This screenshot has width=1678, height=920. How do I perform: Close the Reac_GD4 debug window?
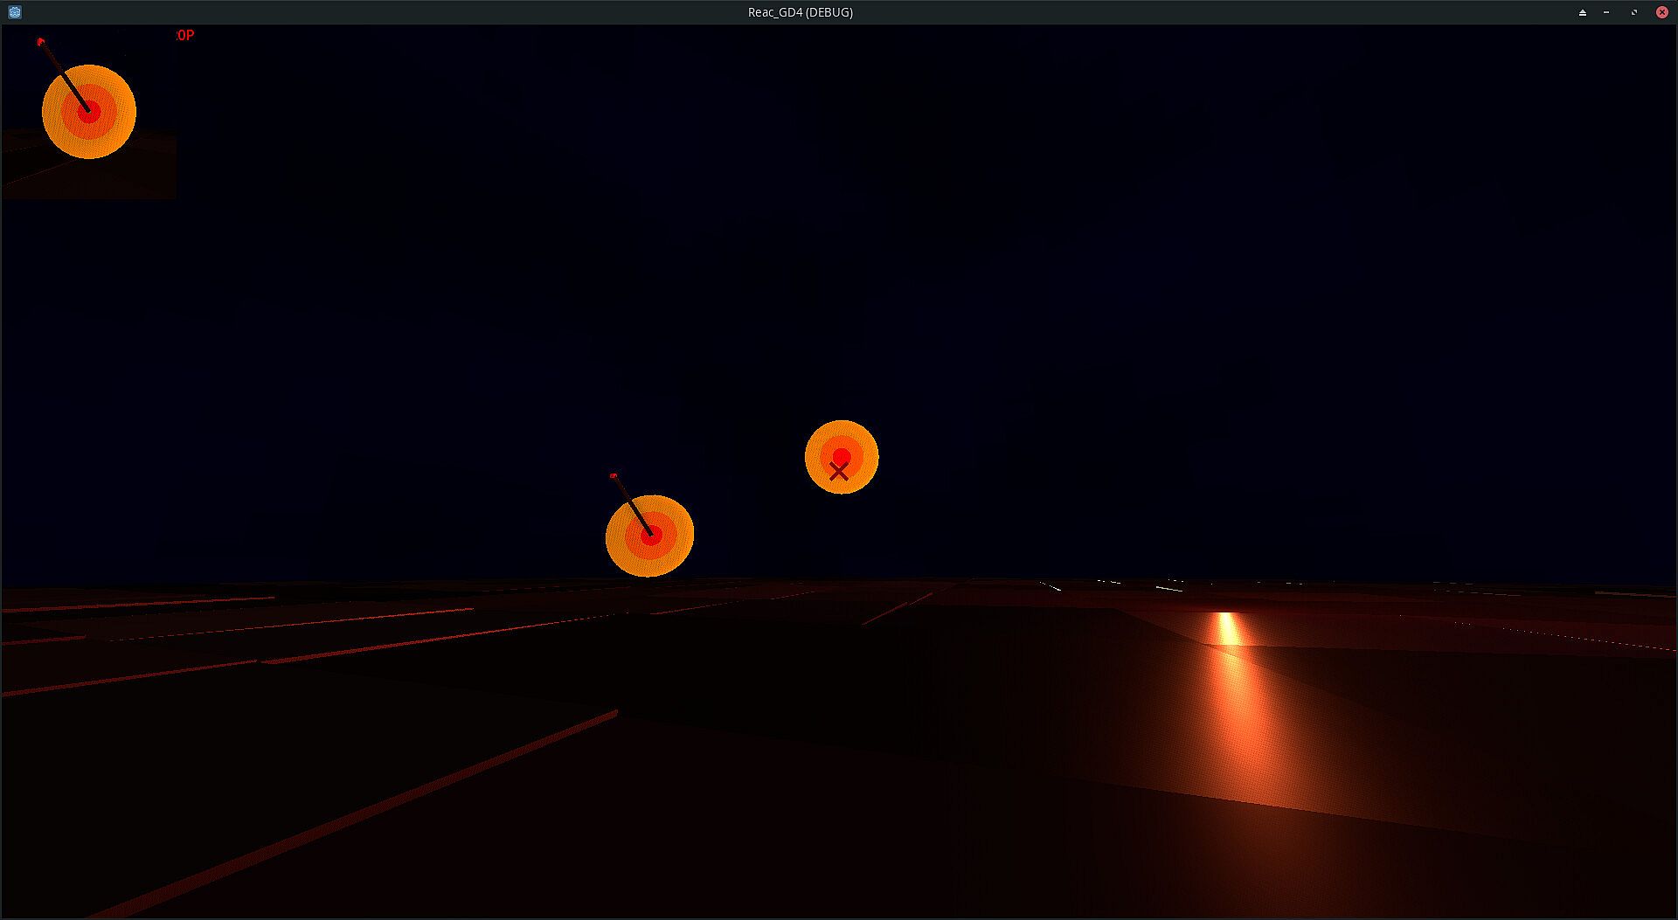pos(1661,12)
